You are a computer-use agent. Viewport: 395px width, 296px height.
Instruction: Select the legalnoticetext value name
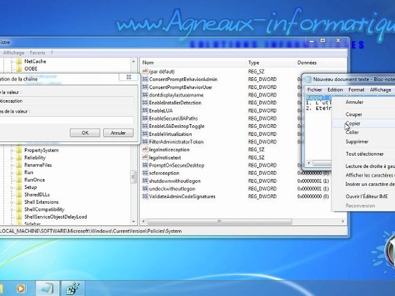(165, 157)
